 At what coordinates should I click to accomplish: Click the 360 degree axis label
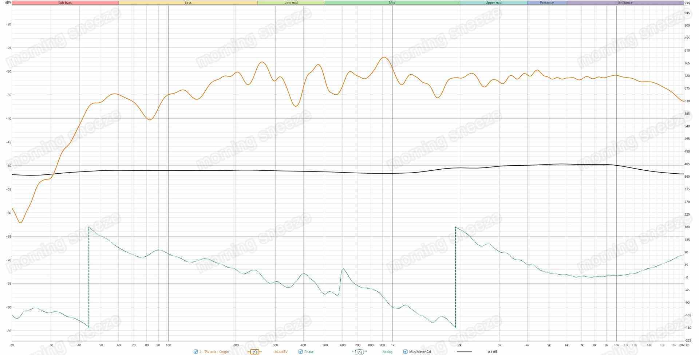pyautogui.click(x=687, y=177)
